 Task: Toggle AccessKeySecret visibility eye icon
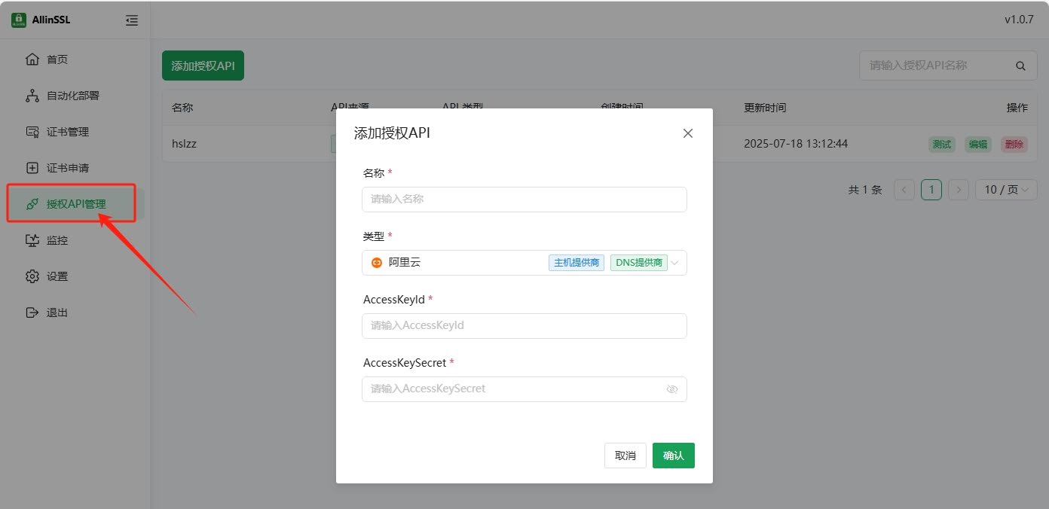coord(672,389)
